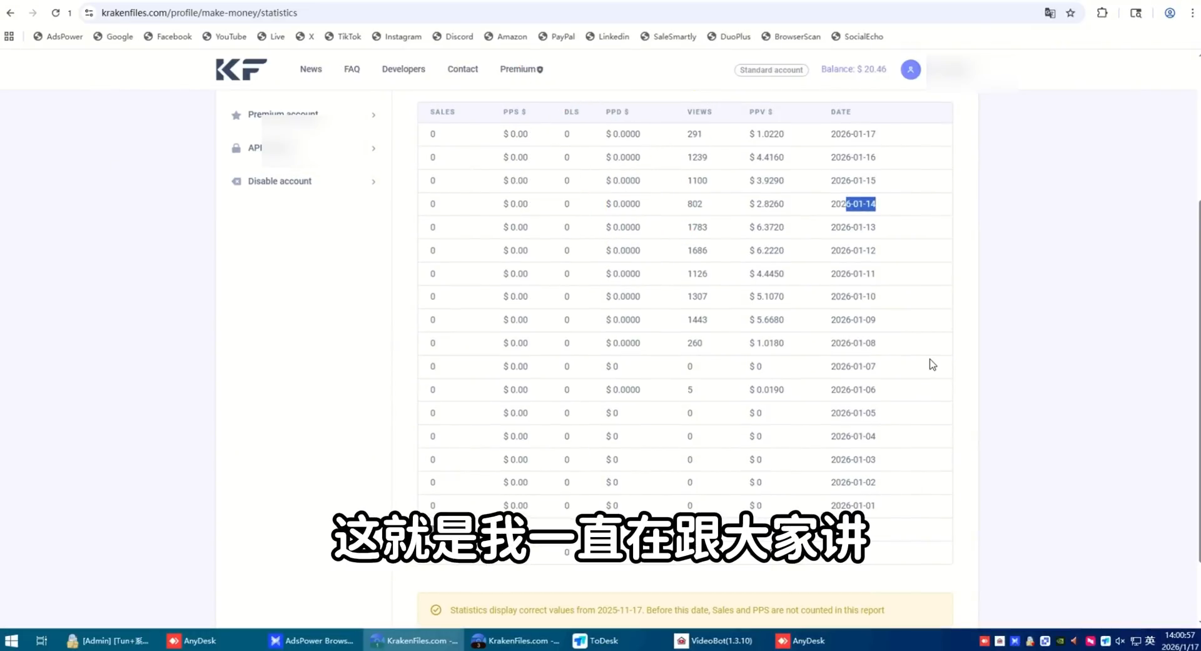This screenshot has height=651, width=1201.
Task: Select the highlighted date 2026-01-14
Action: tap(853, 204)
